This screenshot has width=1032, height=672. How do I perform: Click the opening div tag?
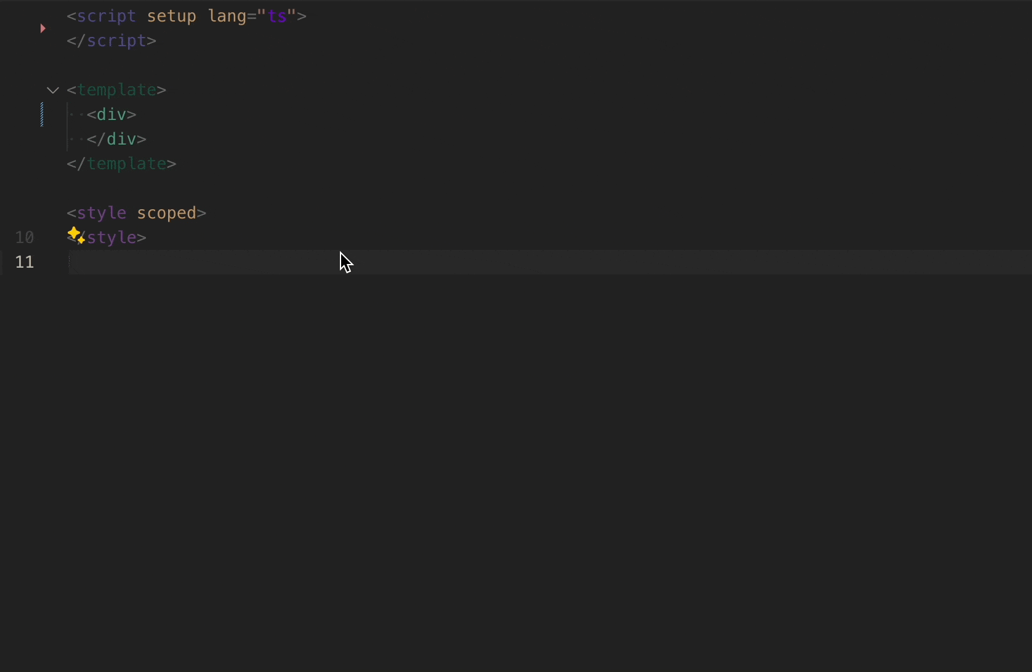(111, 114)
